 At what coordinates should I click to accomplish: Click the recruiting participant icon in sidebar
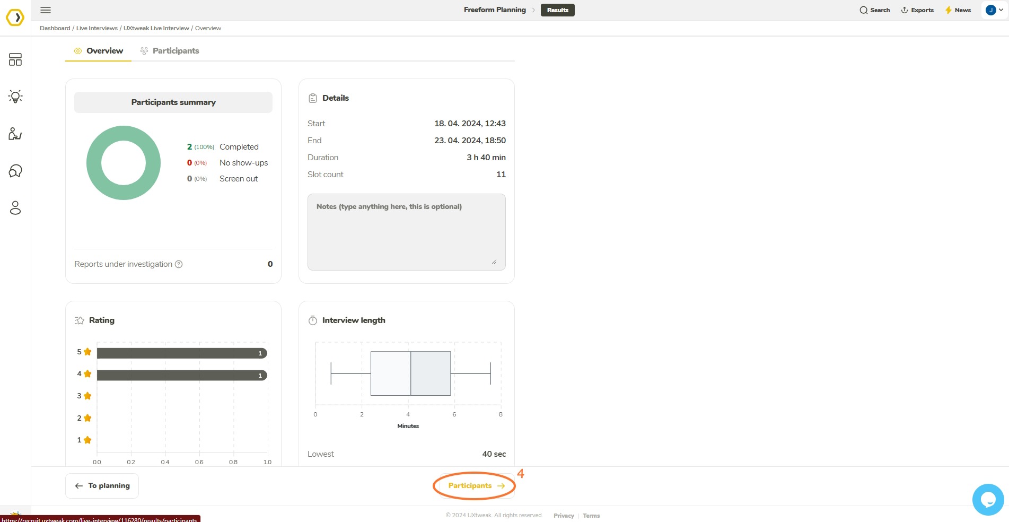15,134
